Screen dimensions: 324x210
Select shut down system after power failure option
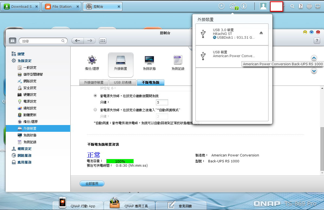(95, 96)
